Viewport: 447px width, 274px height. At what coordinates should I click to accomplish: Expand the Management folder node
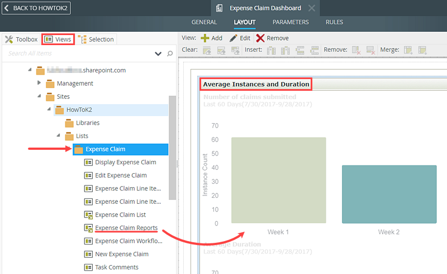pos(39,83)
